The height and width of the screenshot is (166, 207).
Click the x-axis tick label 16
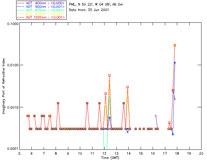153,153
